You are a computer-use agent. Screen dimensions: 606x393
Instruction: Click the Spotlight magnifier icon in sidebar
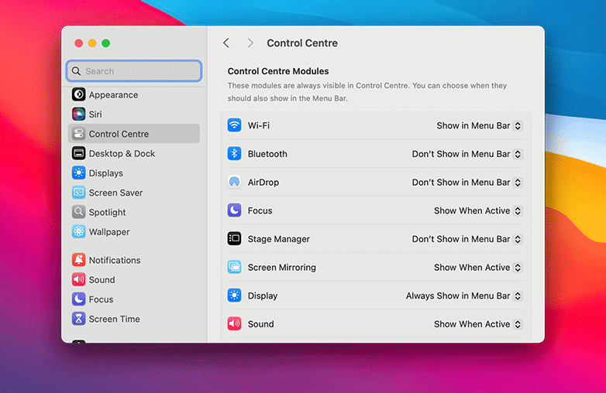79,212
